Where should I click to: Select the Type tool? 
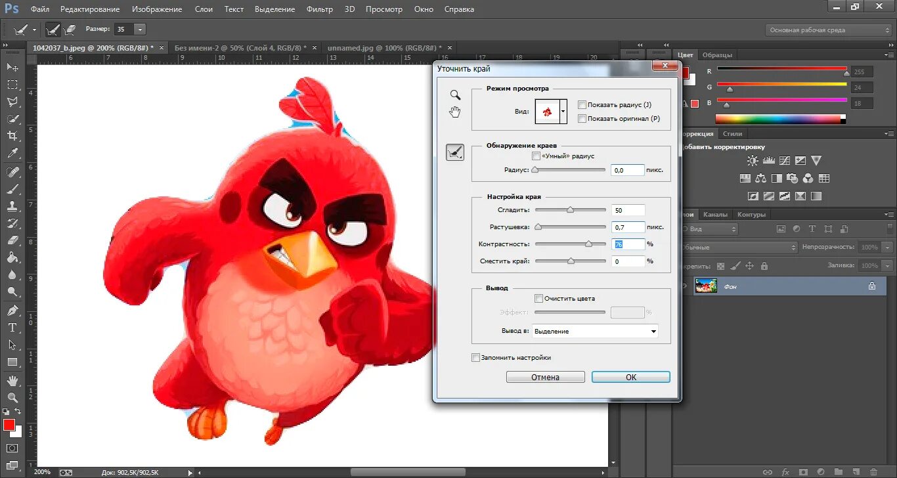point(12,327)
